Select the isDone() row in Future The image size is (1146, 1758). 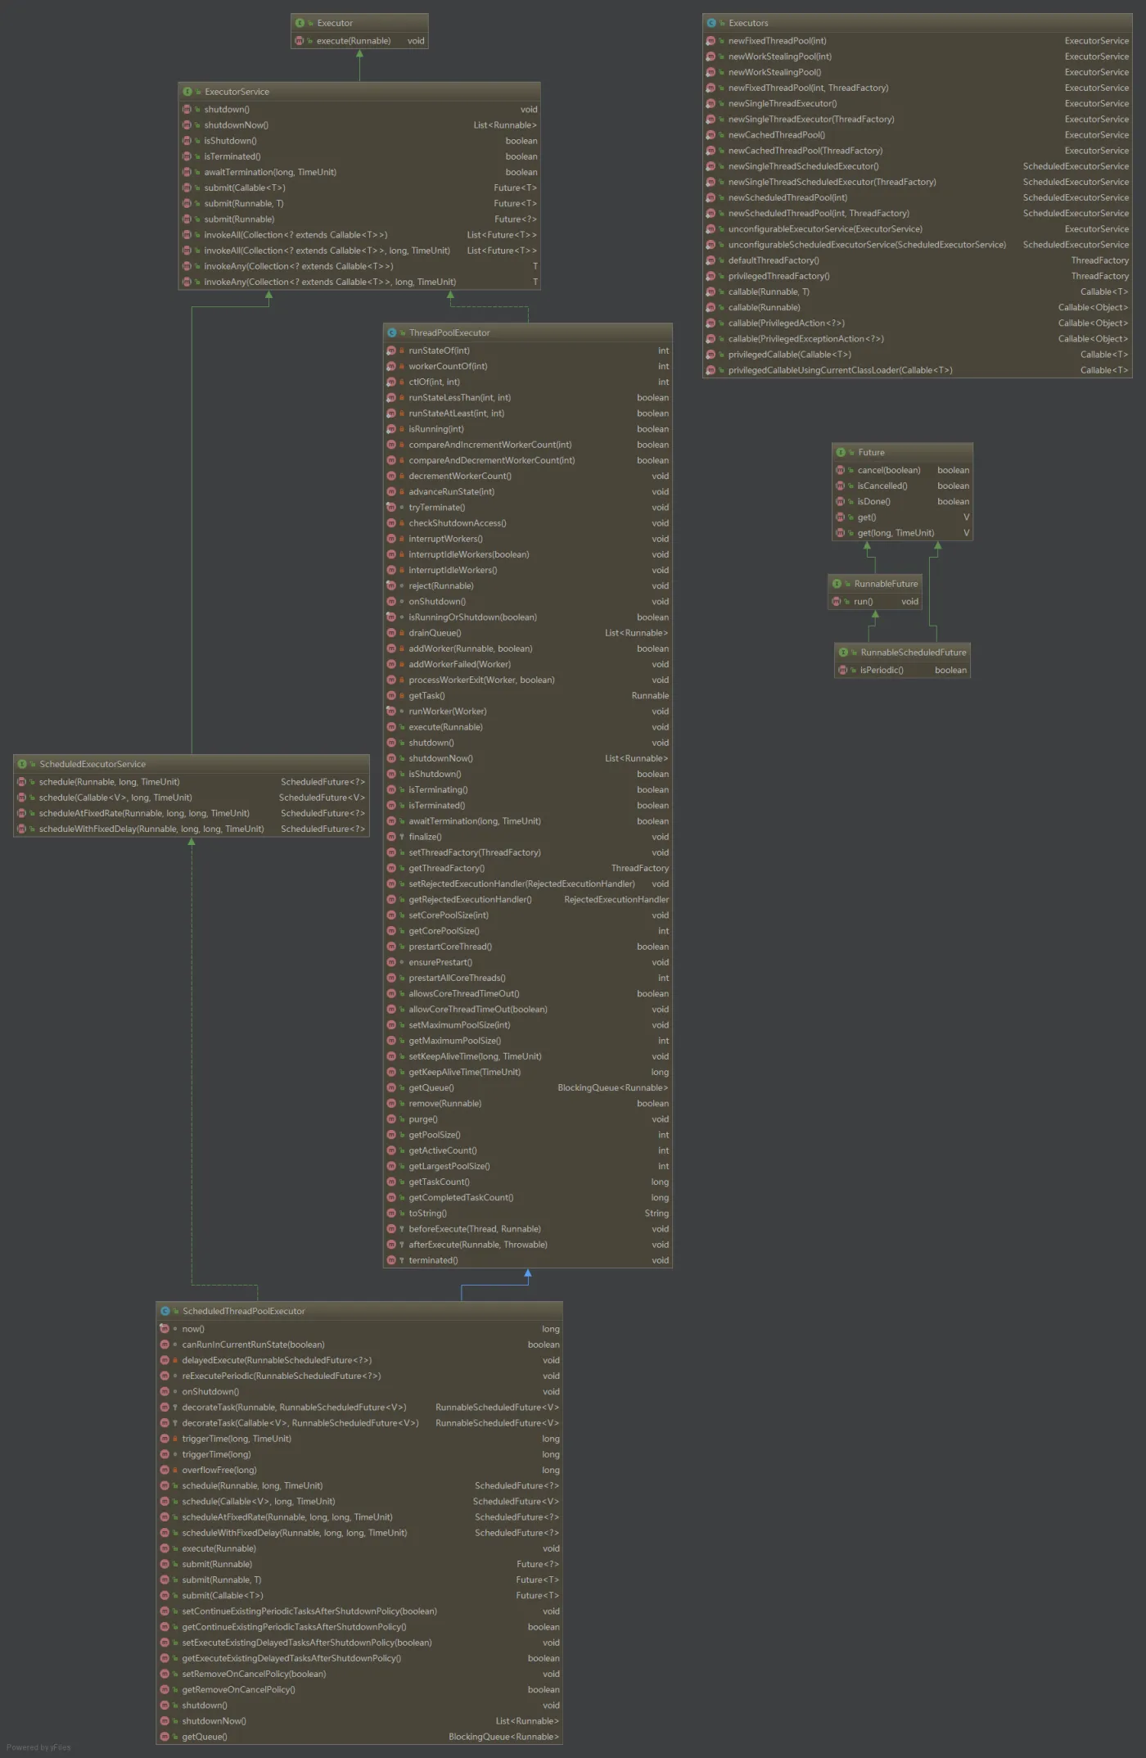click(902, 502)
